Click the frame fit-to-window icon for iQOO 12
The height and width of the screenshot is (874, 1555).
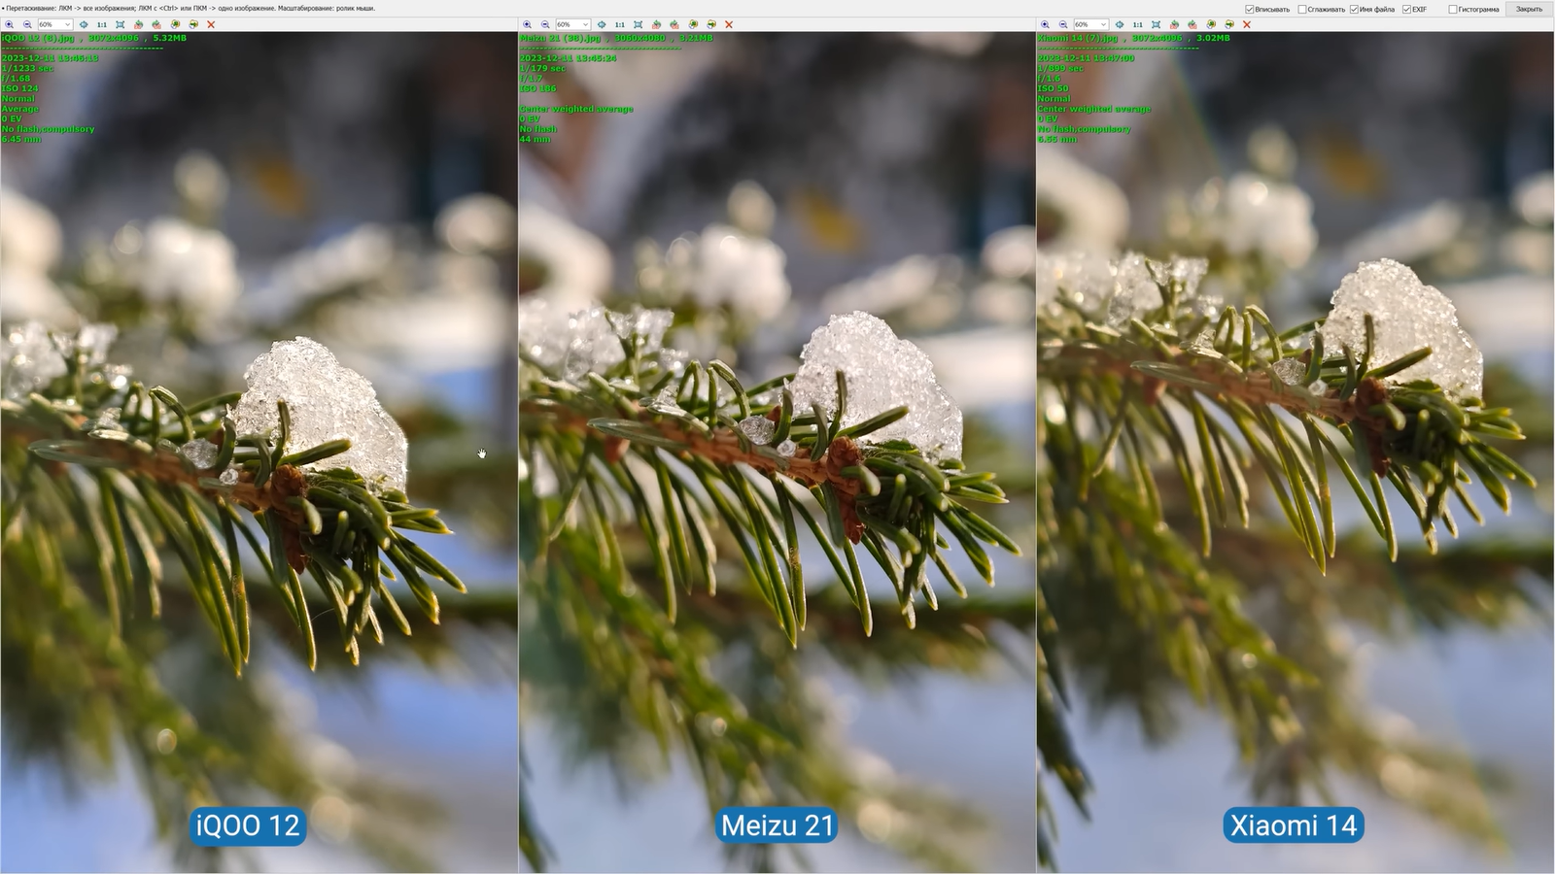pos(121,24)
